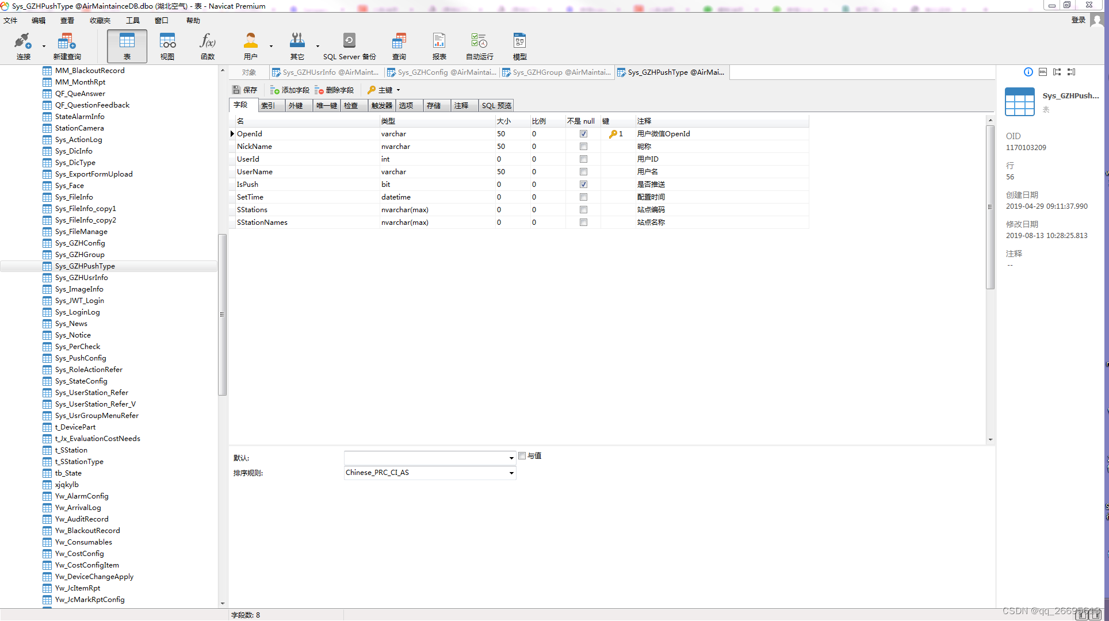Click the field grid's vertical scrollbar
Viewport: 1109px width, 621px height.
(x=990, y=207)
